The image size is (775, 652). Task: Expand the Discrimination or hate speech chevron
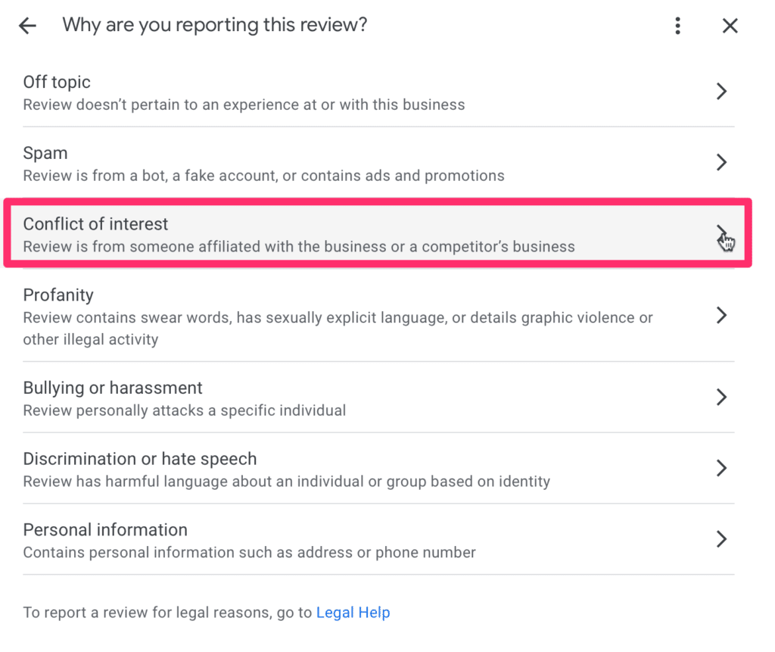coord(721,467)
